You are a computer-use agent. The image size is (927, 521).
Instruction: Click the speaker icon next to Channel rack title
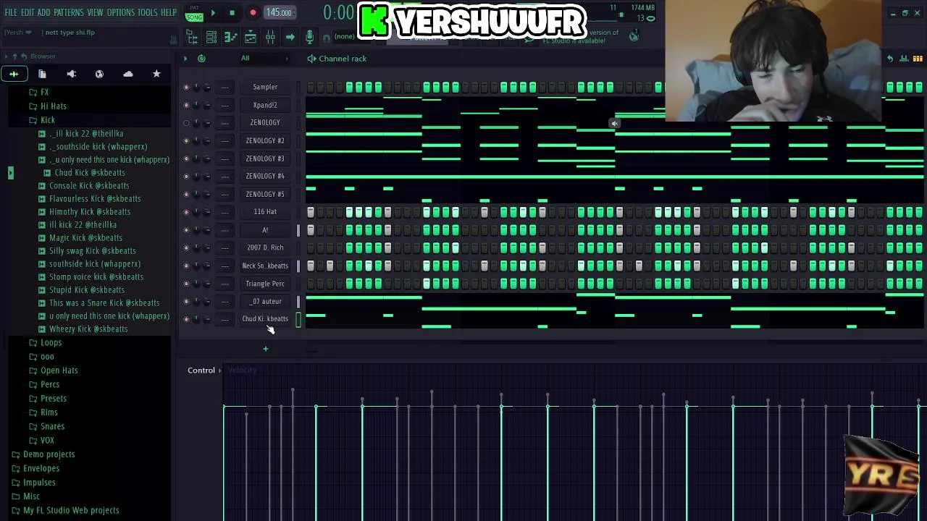311,59
